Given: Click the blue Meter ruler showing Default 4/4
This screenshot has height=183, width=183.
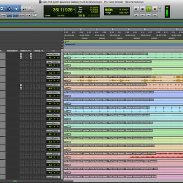Looking at the screenshot, I should 123,44.
